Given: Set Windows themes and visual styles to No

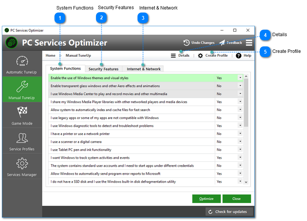Looking at the screenshot, I should tap(240, 78).
